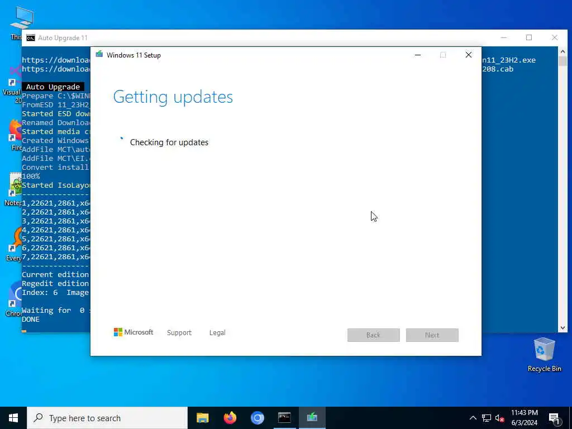572x429 pixels.
Task: Maximize the Auto Upgrade 11 console window
Action: pos(529,37)
